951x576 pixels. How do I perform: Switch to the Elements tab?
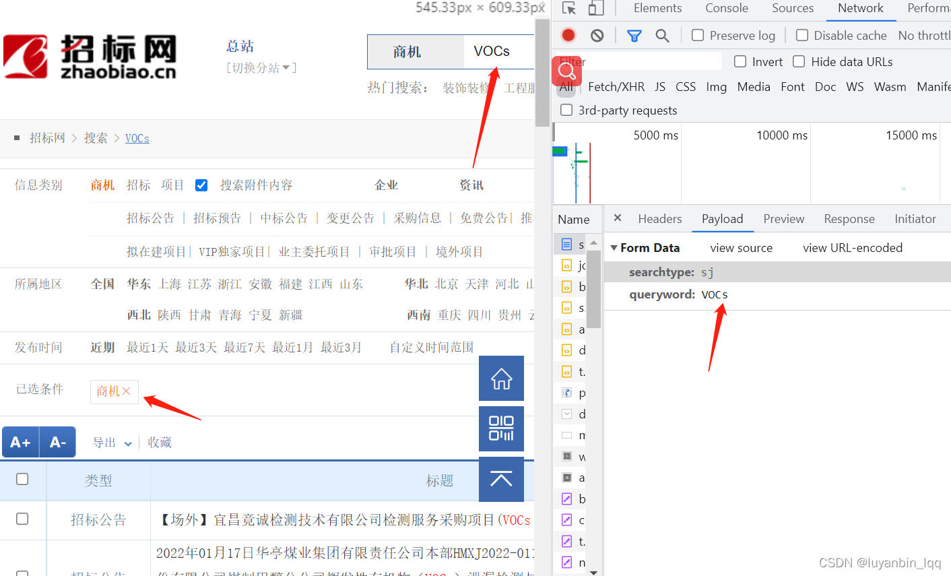click(657, 8)
